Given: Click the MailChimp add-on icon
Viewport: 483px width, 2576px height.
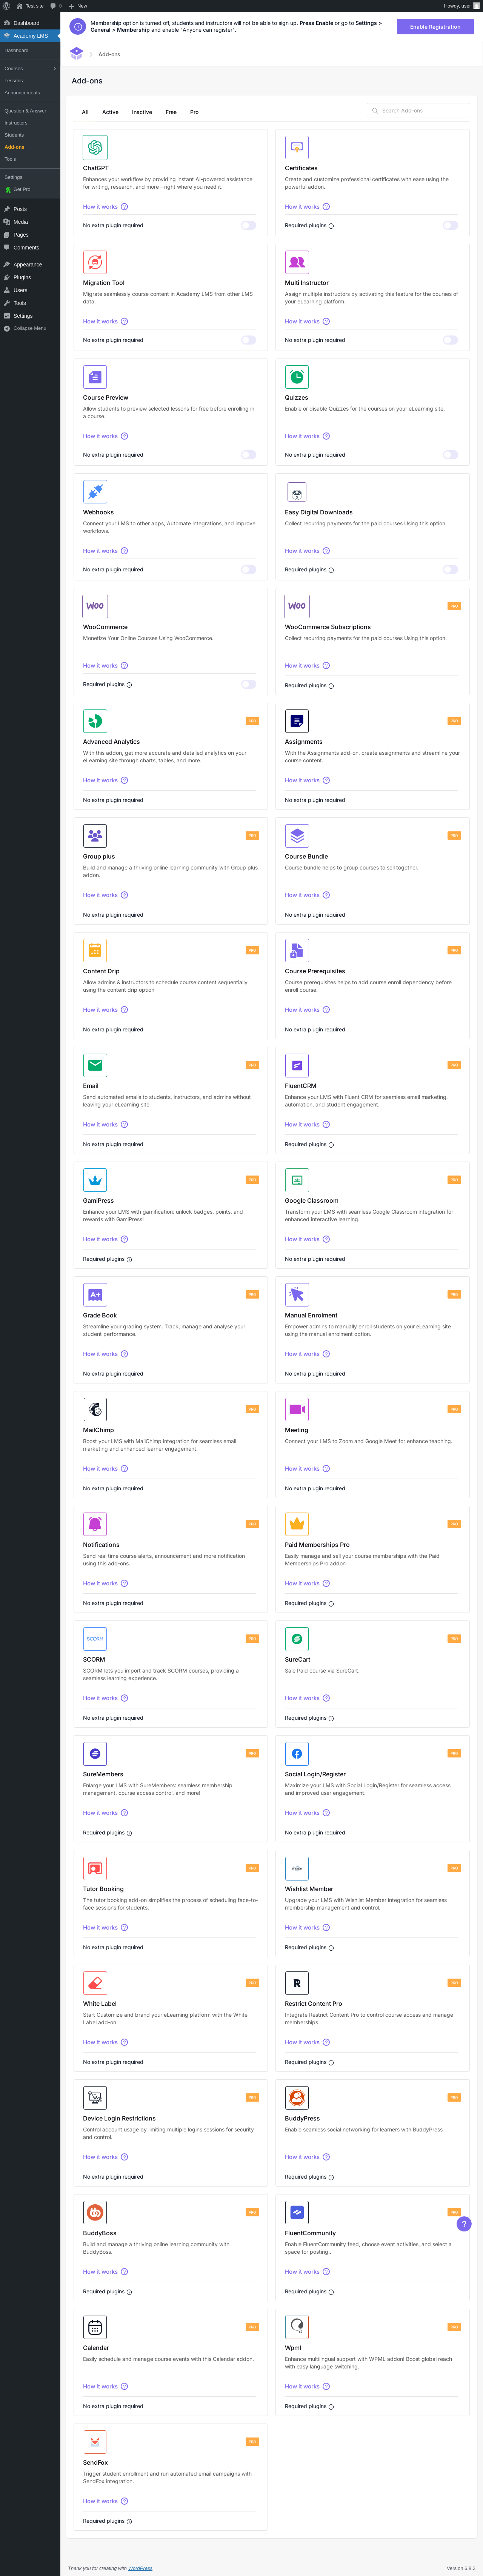Looking at the screenshot, I should [x=95, y=1409].
